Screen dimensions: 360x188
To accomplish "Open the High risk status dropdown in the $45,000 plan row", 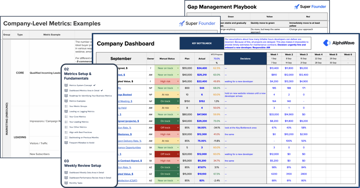I will (178, 81).
